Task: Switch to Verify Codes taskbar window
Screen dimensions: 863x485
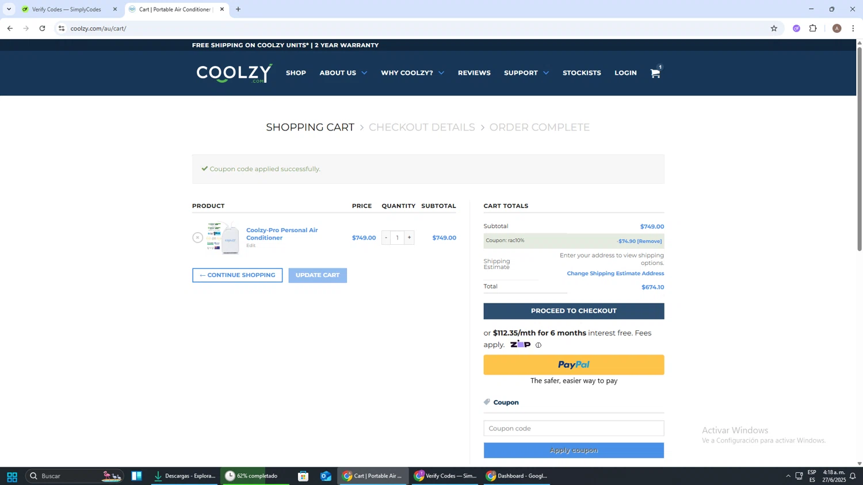Action: pyautogui.click(x=446, y=476)
